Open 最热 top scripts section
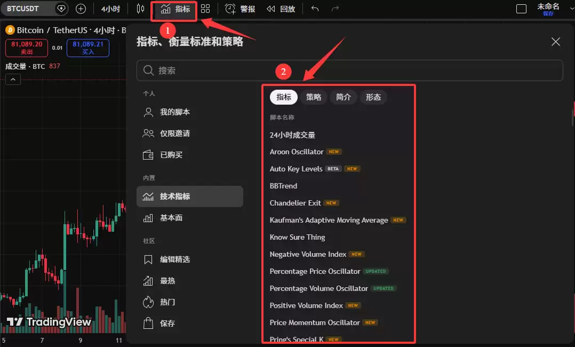 coord(189,281)
